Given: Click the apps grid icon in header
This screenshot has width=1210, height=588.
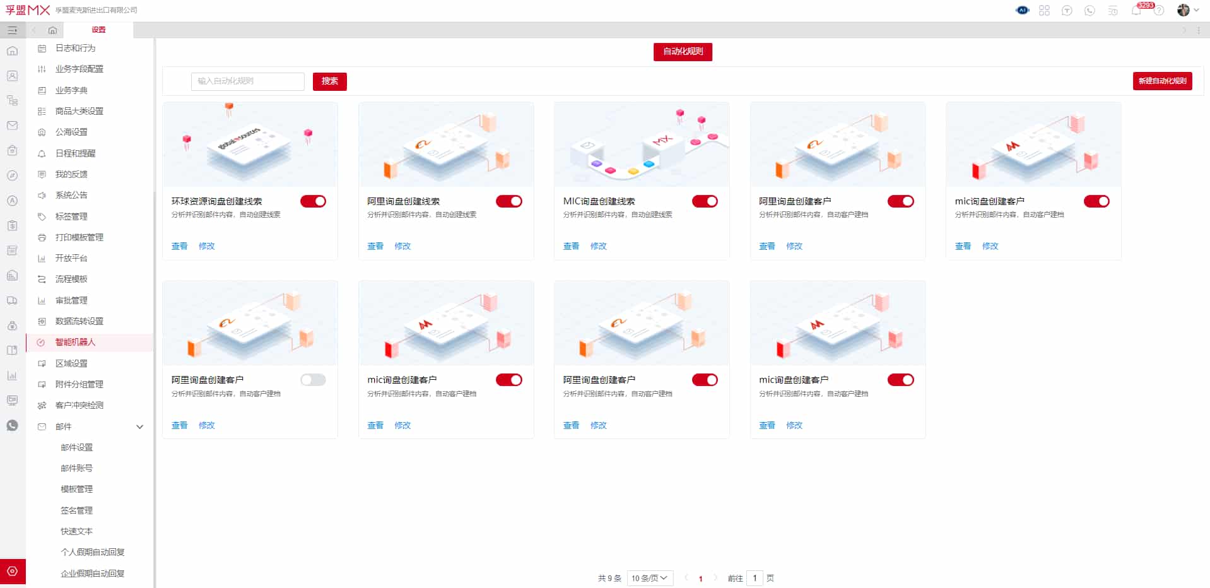Looking at the screenshot, I should 1045,11.
